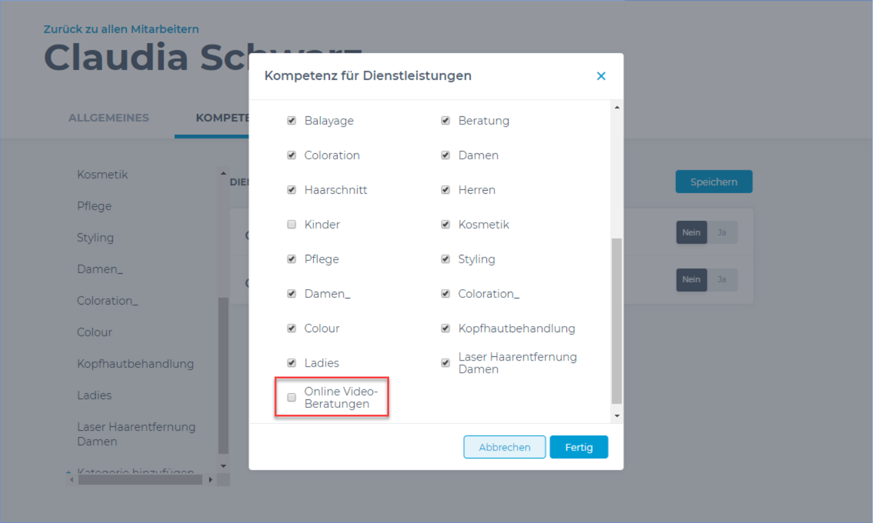Screen dimensions: 873x523
Task: Uncheck the Balayage checkbox
Action: pos(292,121)
